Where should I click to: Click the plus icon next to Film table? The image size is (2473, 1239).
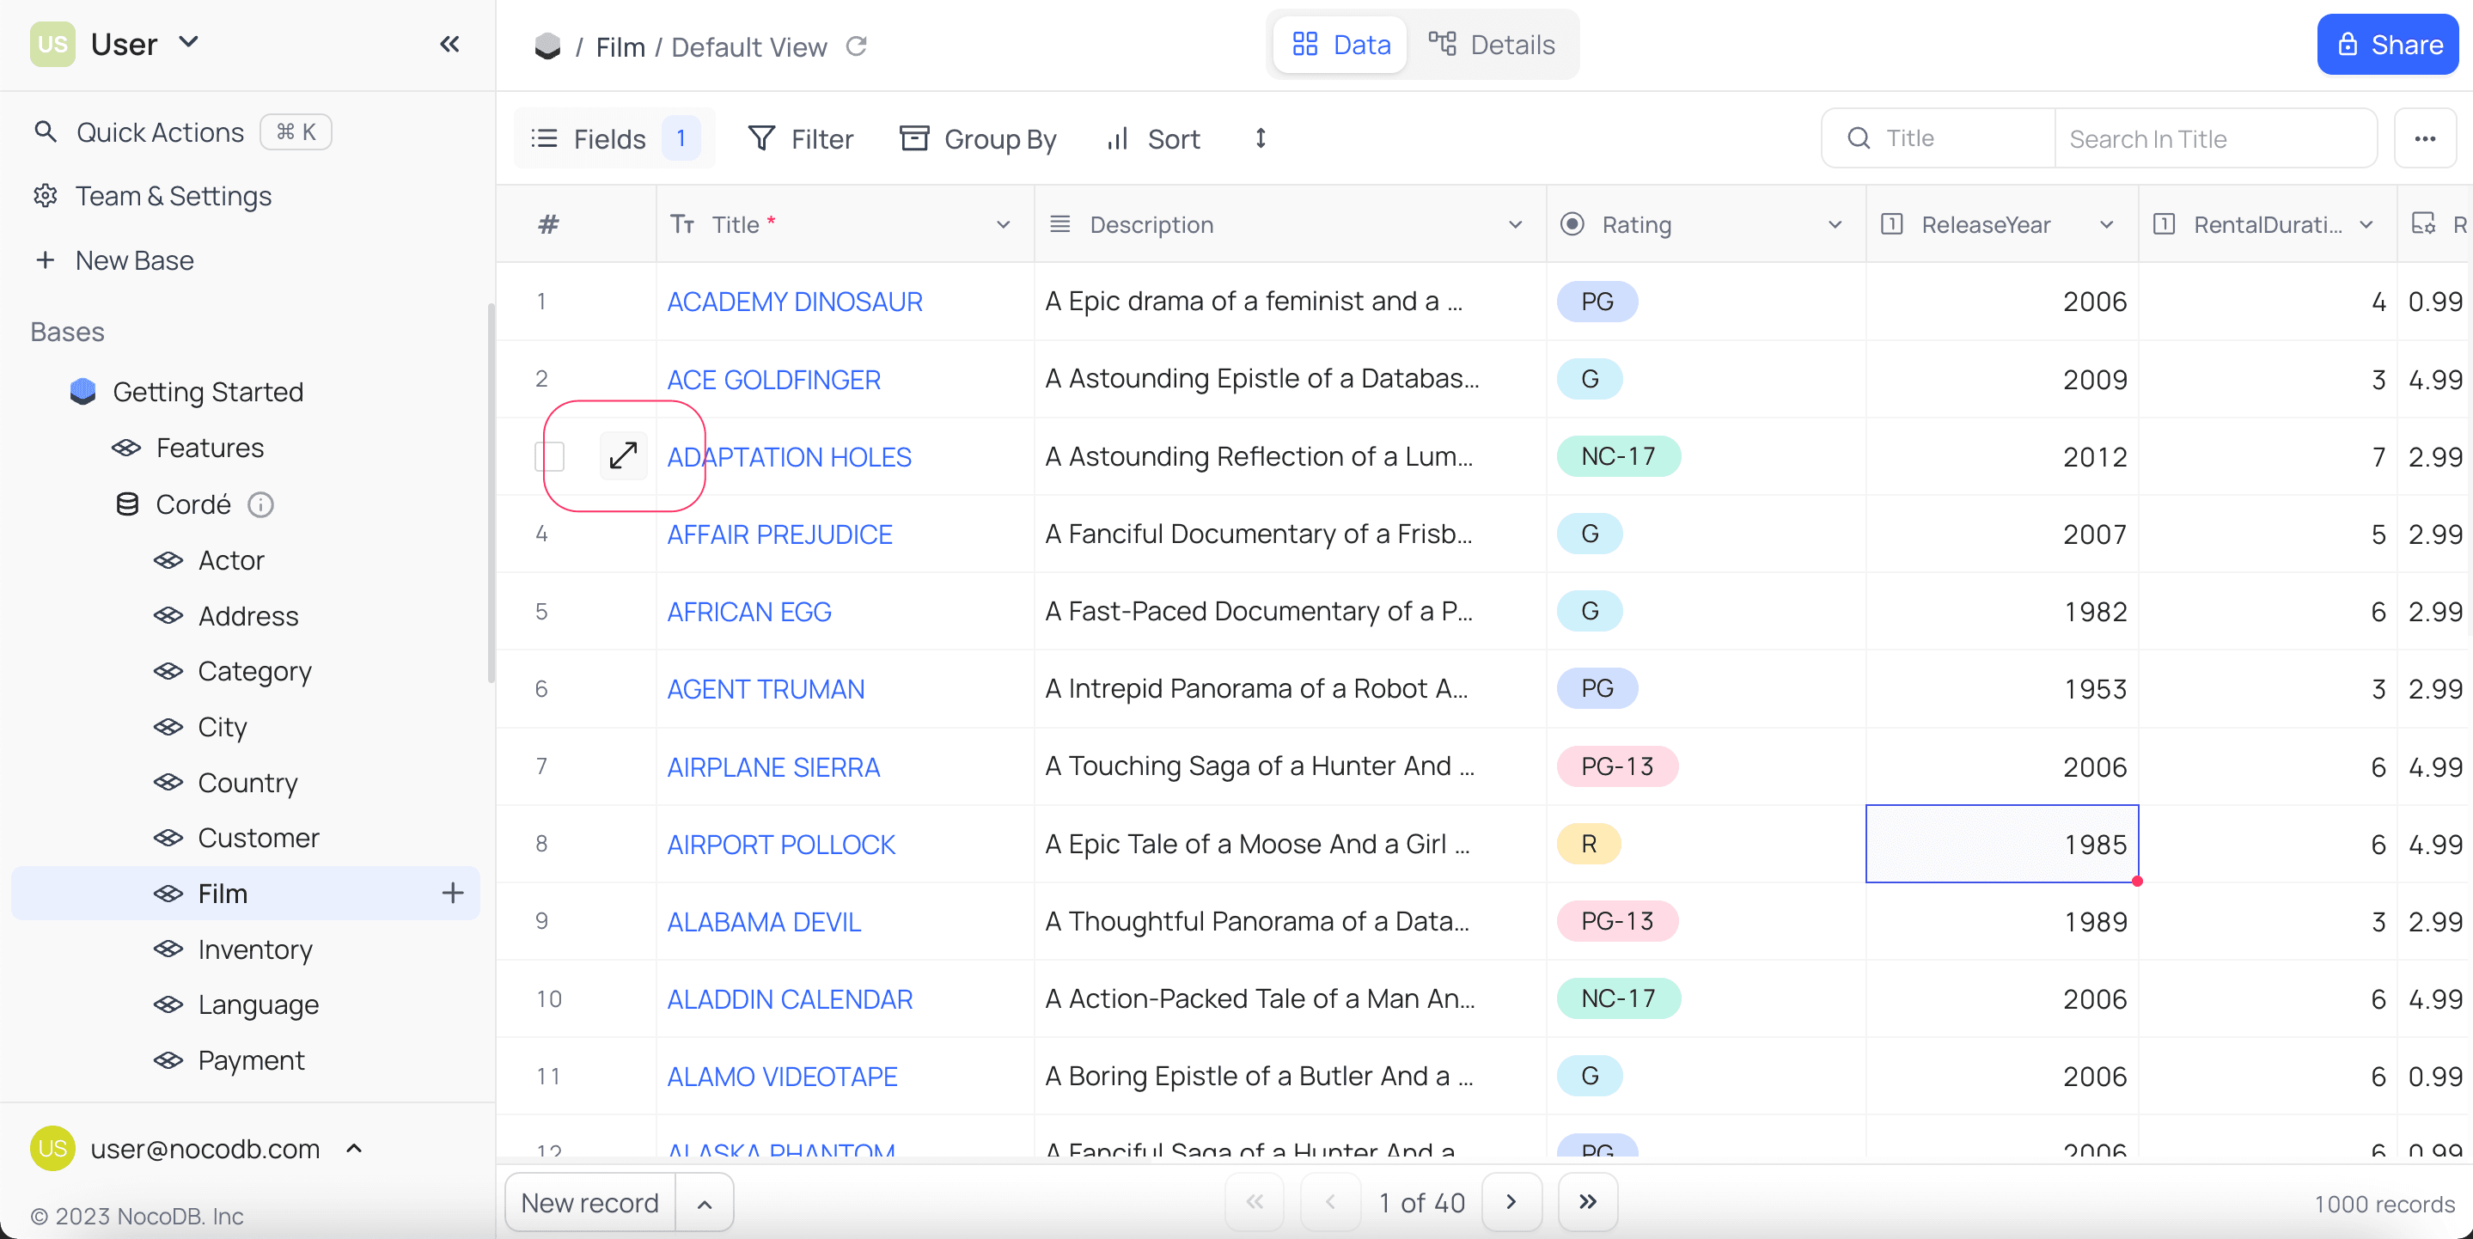pos(453,894)
